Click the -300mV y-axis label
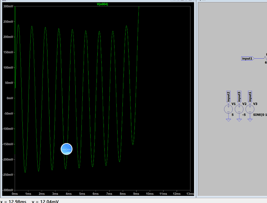Image resolution: width=267 pixels, height=203 pixels. point(8,190)
